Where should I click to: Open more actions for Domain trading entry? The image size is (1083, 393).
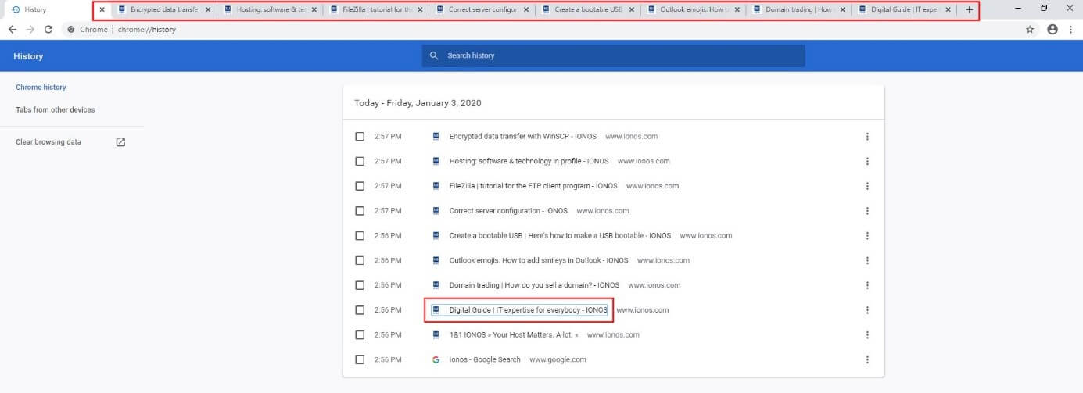click(x=867, y=285)
